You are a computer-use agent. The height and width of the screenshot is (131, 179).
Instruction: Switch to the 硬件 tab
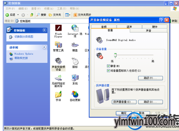(155, 27)
